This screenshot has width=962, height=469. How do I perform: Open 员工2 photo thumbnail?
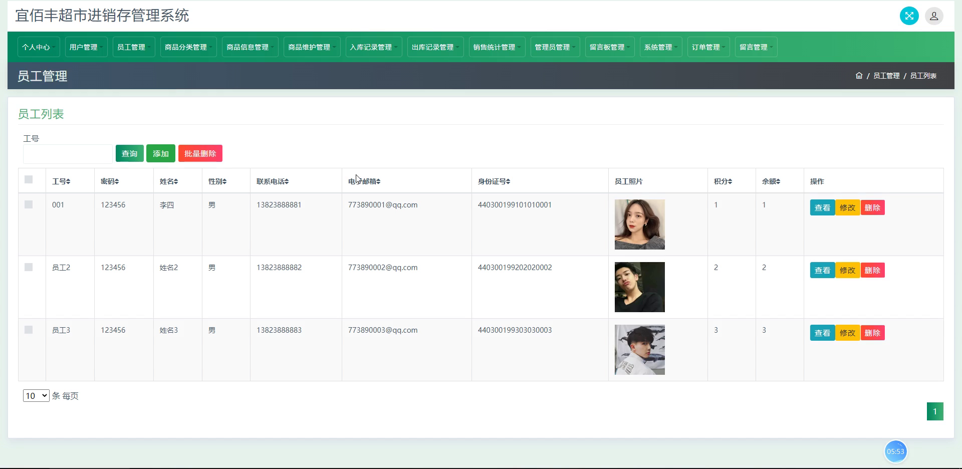pyautogui.click(x=640, y=287)
